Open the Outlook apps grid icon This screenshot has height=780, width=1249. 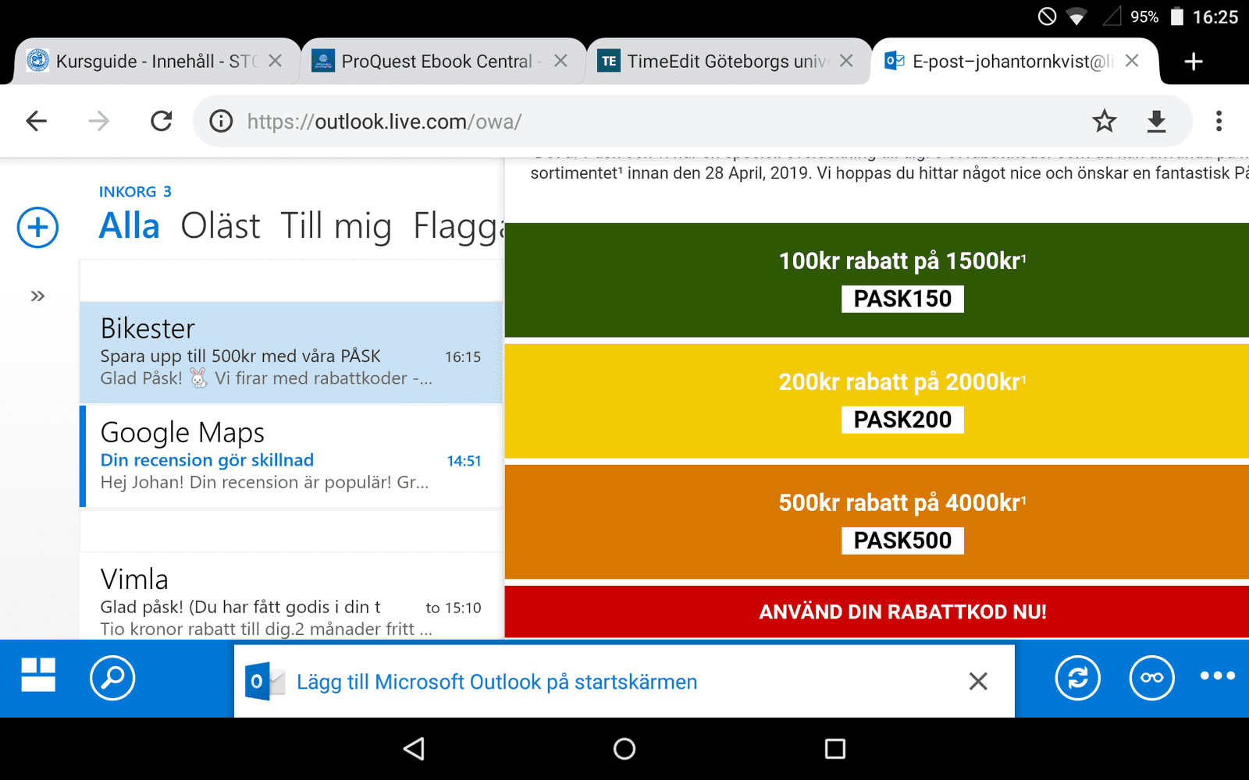click(38, 675)
